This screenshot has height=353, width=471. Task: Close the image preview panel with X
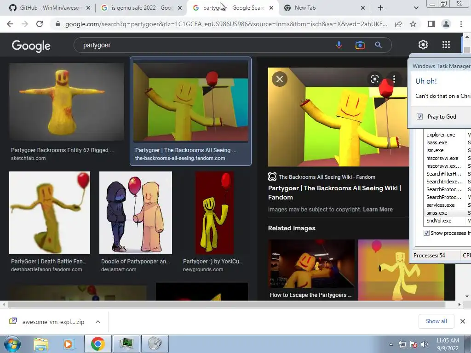280,79
